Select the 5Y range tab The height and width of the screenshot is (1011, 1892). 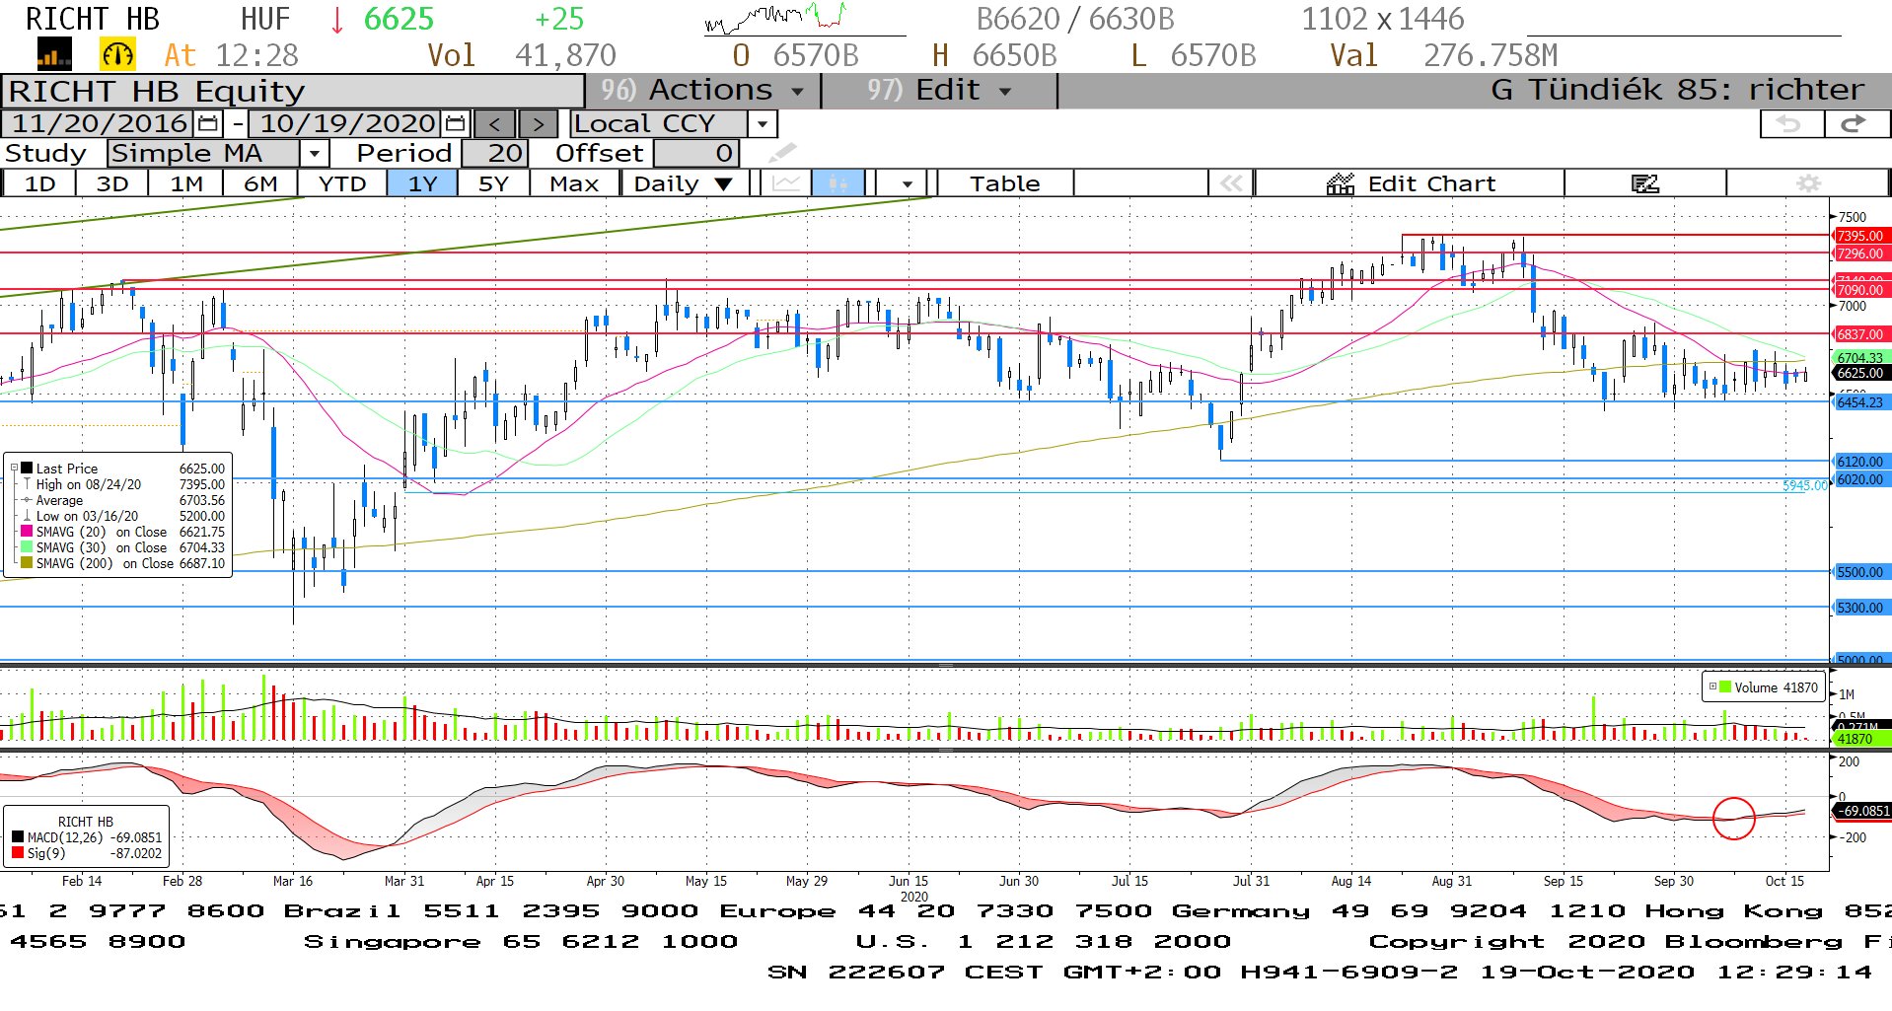click(x=493, y=183)
